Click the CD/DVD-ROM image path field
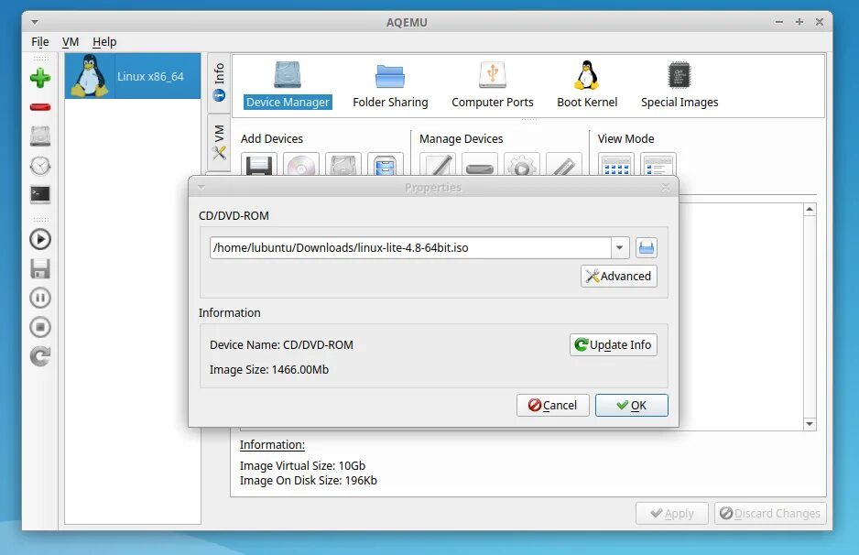This screenshot has width=859, height=555. tap(410, 247)
